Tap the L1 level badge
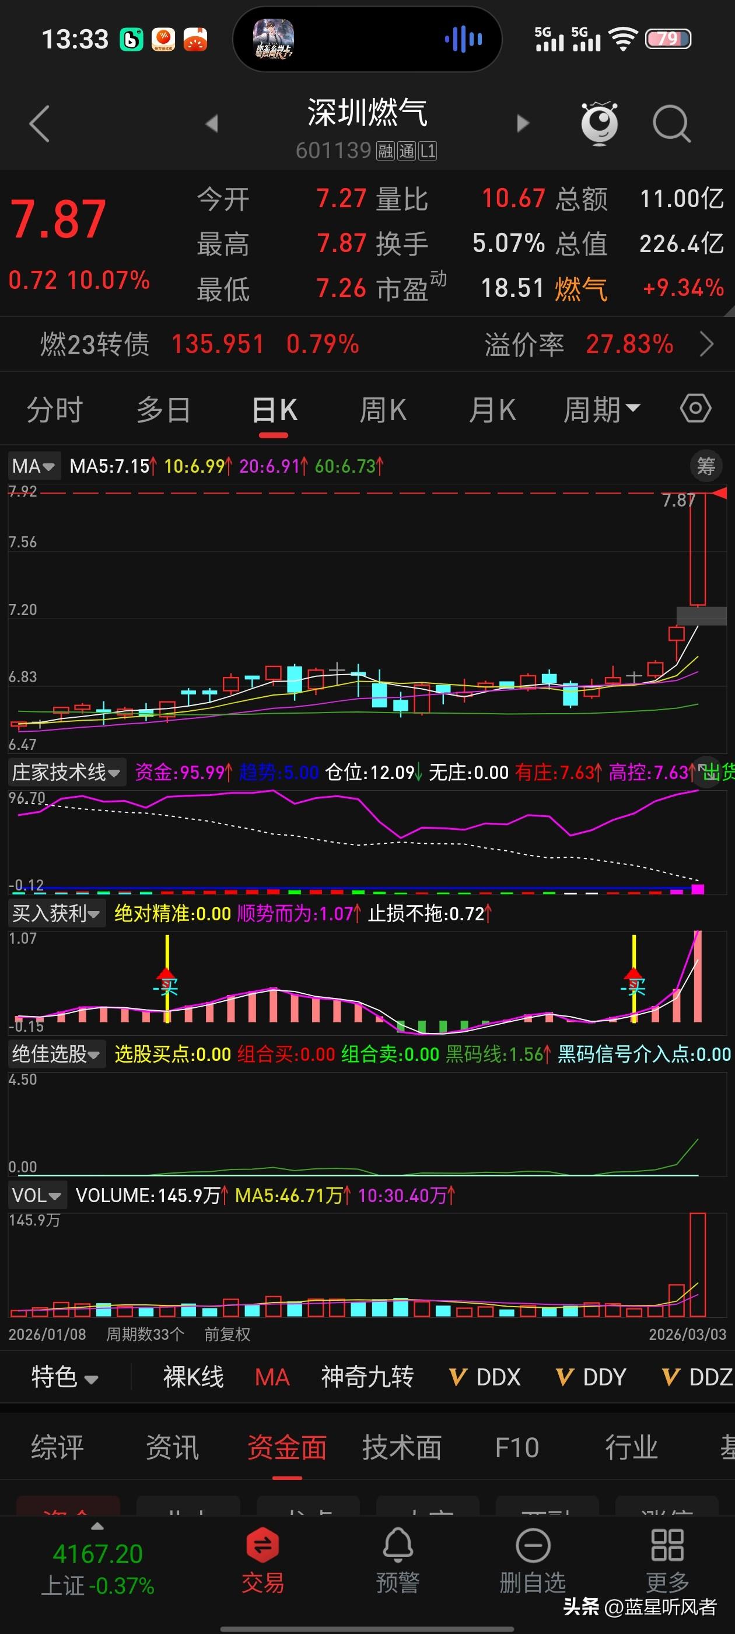Viewport: 735px width, 1634px height. point(428,151)
